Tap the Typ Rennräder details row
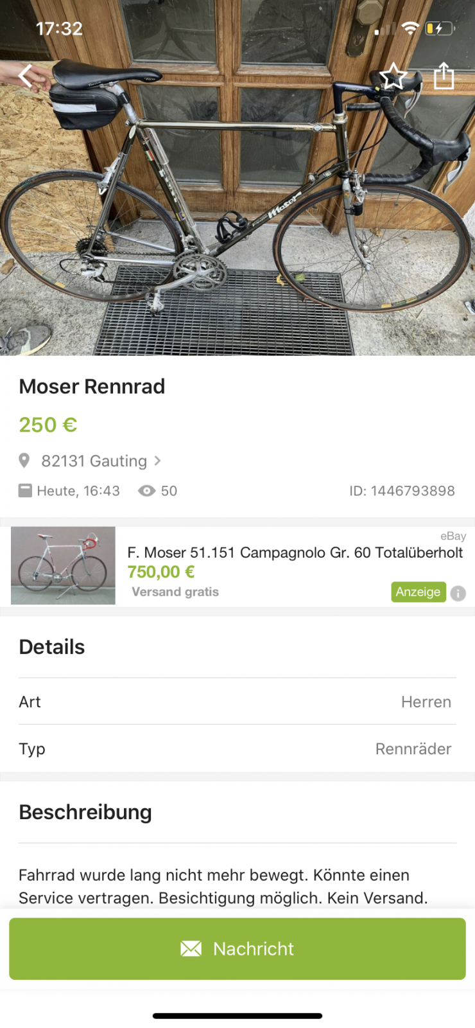This screenshot has width=475, height=1028. click(237, 749)
